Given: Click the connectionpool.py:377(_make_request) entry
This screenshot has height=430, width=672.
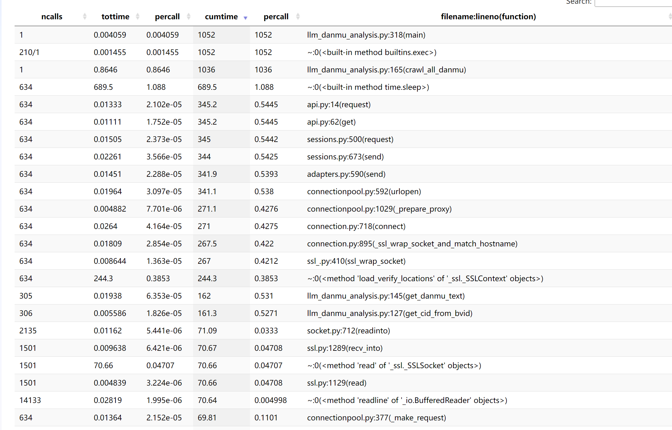Looking at the screenshot, I should pos(376,418).
